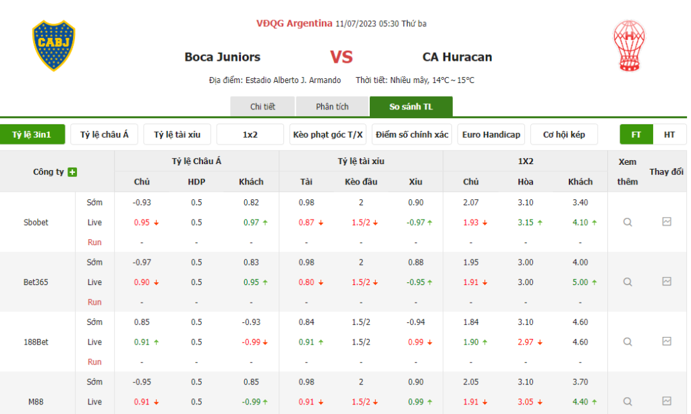This screenshot has width=691, height=414.
Task: Open 188Bet magnifier view-more icon
Action: pos(628,342)
